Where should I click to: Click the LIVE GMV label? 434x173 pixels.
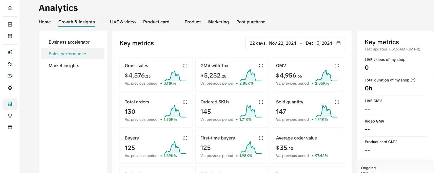point(373,101)
